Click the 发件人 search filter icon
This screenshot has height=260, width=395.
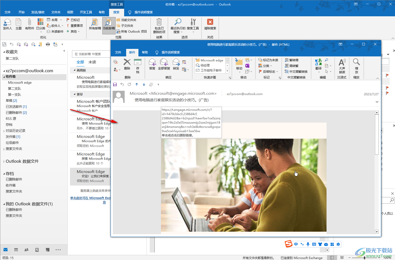[7, 24]
